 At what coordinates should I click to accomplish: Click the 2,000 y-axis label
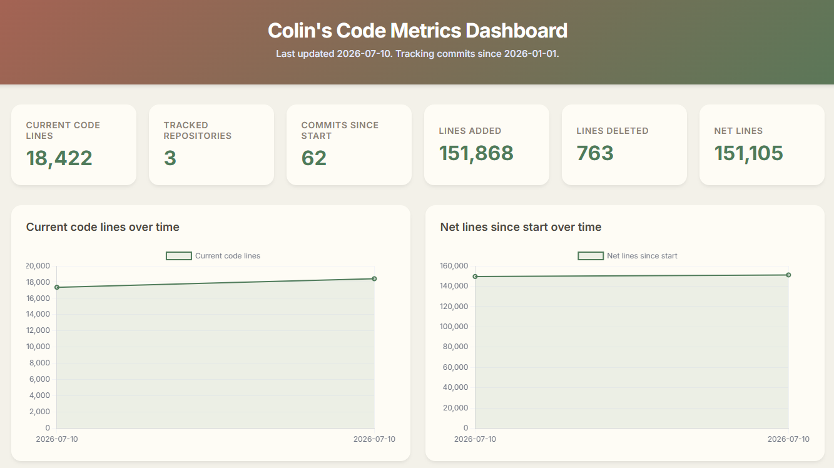click(x=39, y=412)
